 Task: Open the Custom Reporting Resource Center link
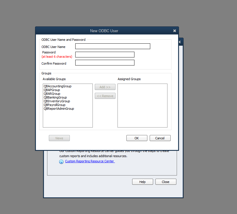(90, 161)
